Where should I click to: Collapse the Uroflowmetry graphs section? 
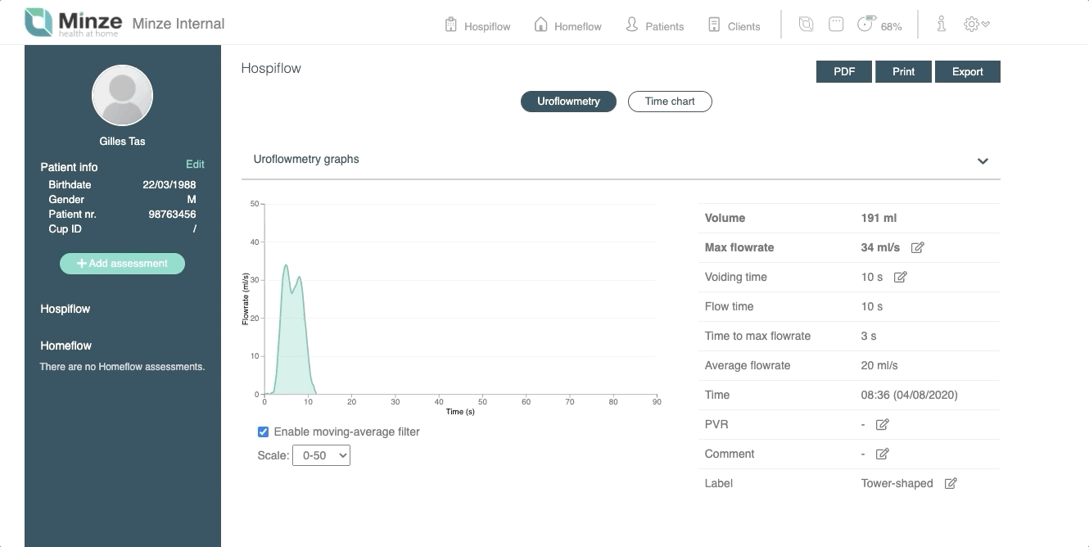coord(983,160)
